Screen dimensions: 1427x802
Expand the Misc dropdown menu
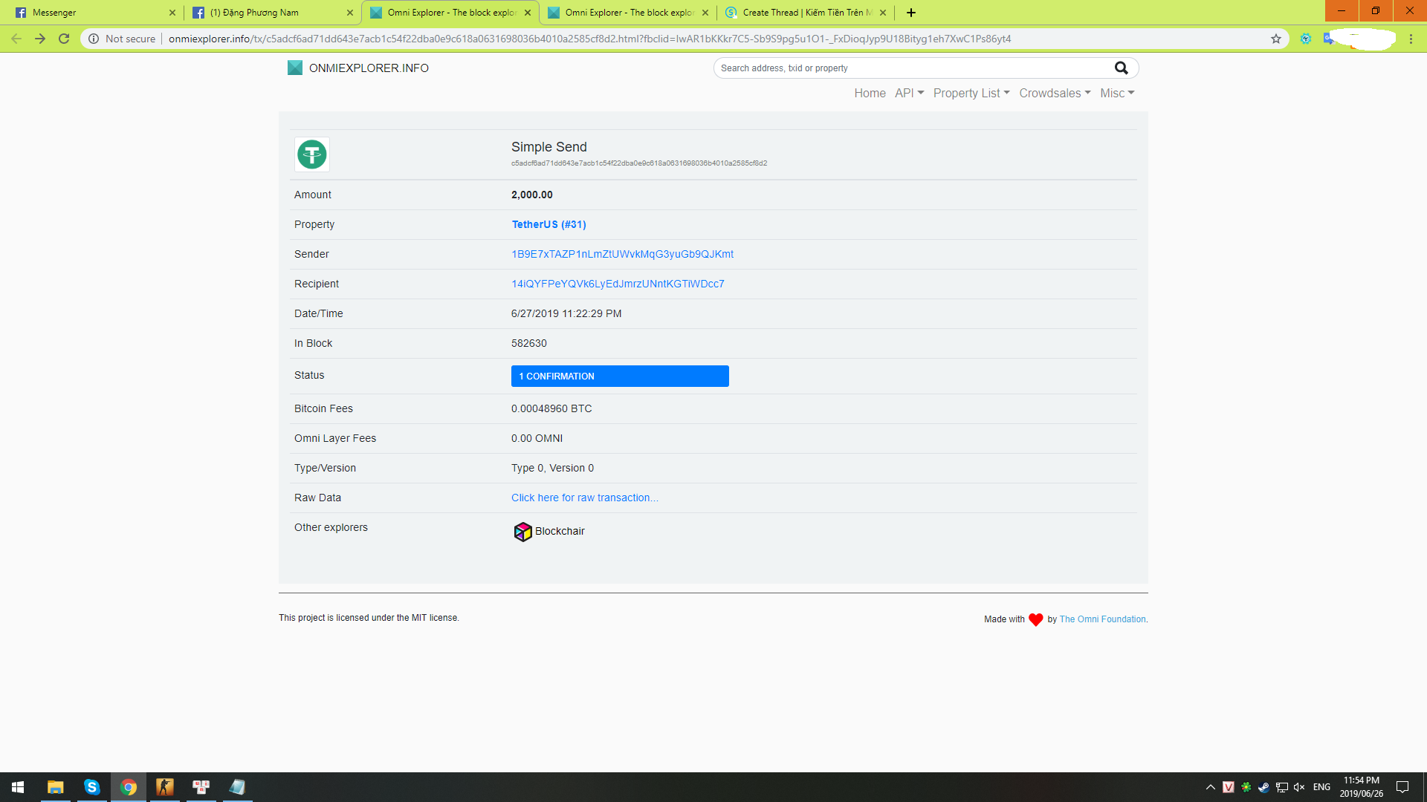pos(1116,93)
